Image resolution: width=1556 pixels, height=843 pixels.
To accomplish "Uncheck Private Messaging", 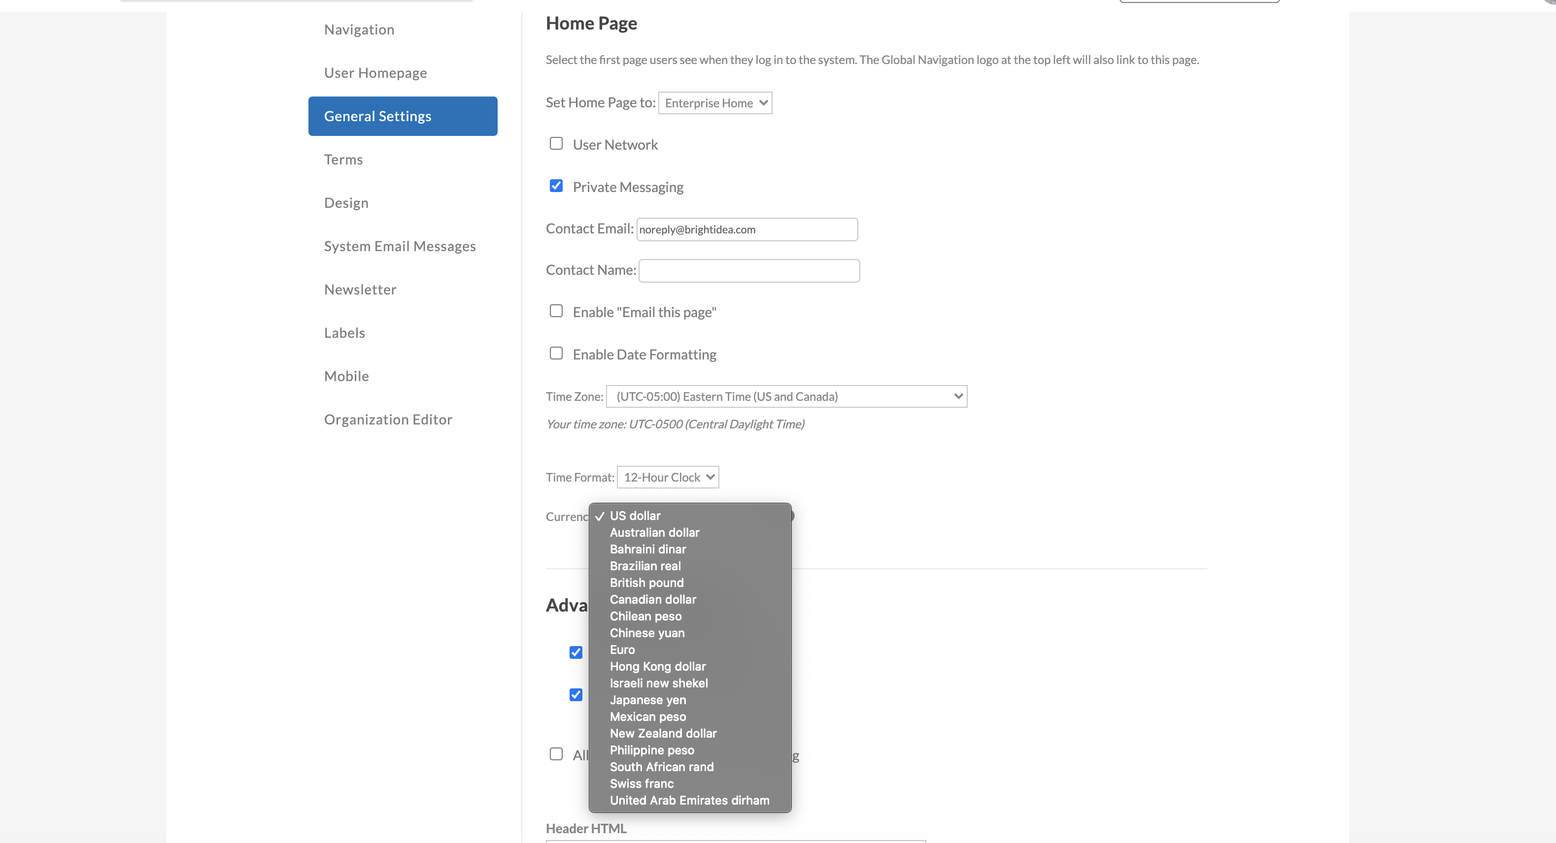I will click(x=556, y=186).
